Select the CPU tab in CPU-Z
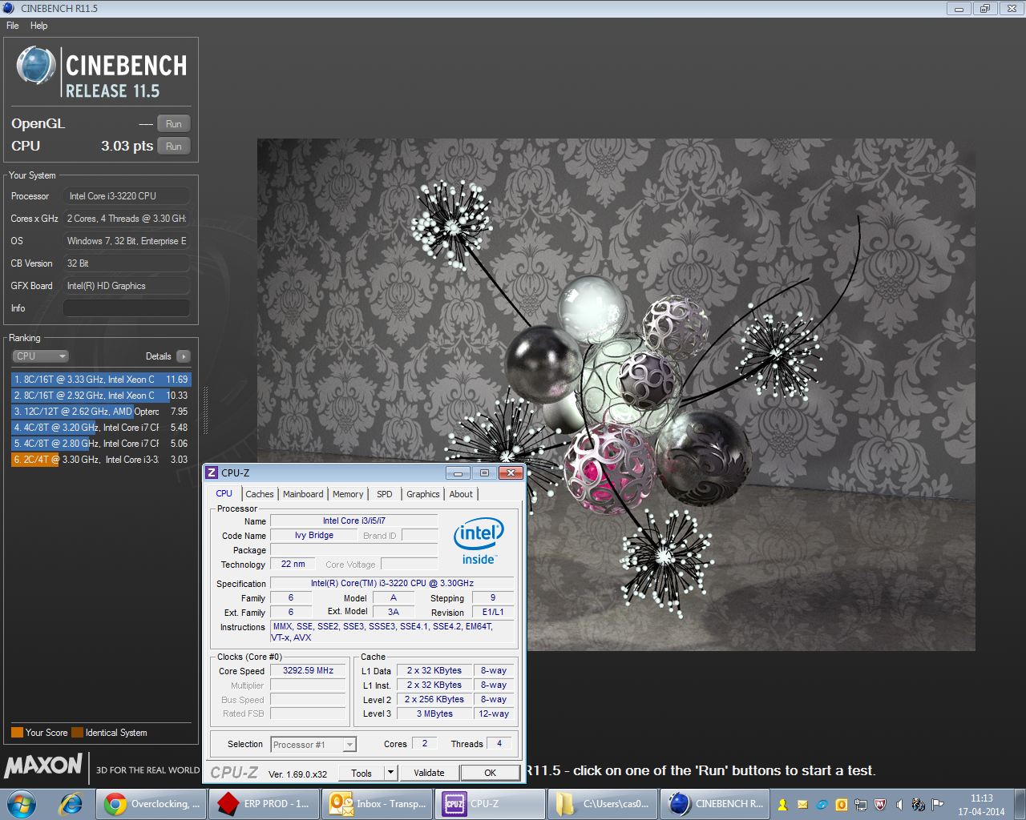Screen dimensions: 1026x820 pos(224,493)
